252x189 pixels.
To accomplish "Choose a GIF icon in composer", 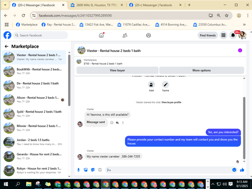I will tap(100, 170).
